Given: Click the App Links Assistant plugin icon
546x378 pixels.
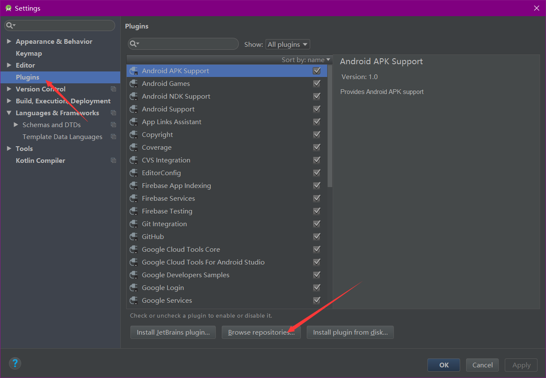Looking at the screenshot, I should [x=134, y=122].
